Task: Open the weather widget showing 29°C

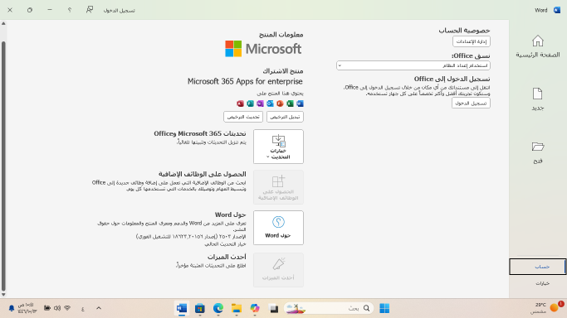Action: (x=546, y=308)
